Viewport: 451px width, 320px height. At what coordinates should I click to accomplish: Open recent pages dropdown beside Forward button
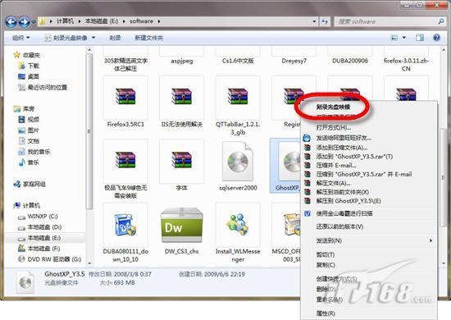click(33, 22)
